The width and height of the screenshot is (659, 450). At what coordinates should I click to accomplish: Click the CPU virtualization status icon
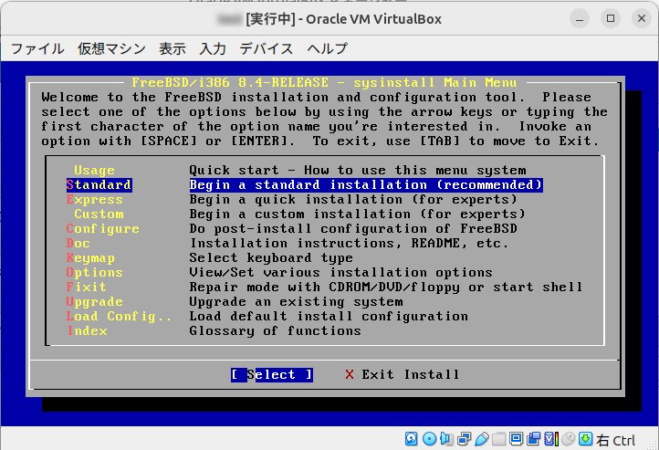tap(551, 439)
